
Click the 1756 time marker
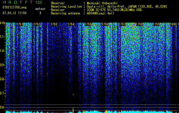105,24
